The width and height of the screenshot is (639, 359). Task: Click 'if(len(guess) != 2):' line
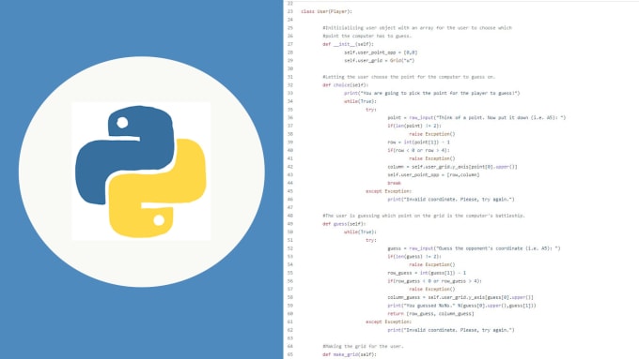[414, 256]
